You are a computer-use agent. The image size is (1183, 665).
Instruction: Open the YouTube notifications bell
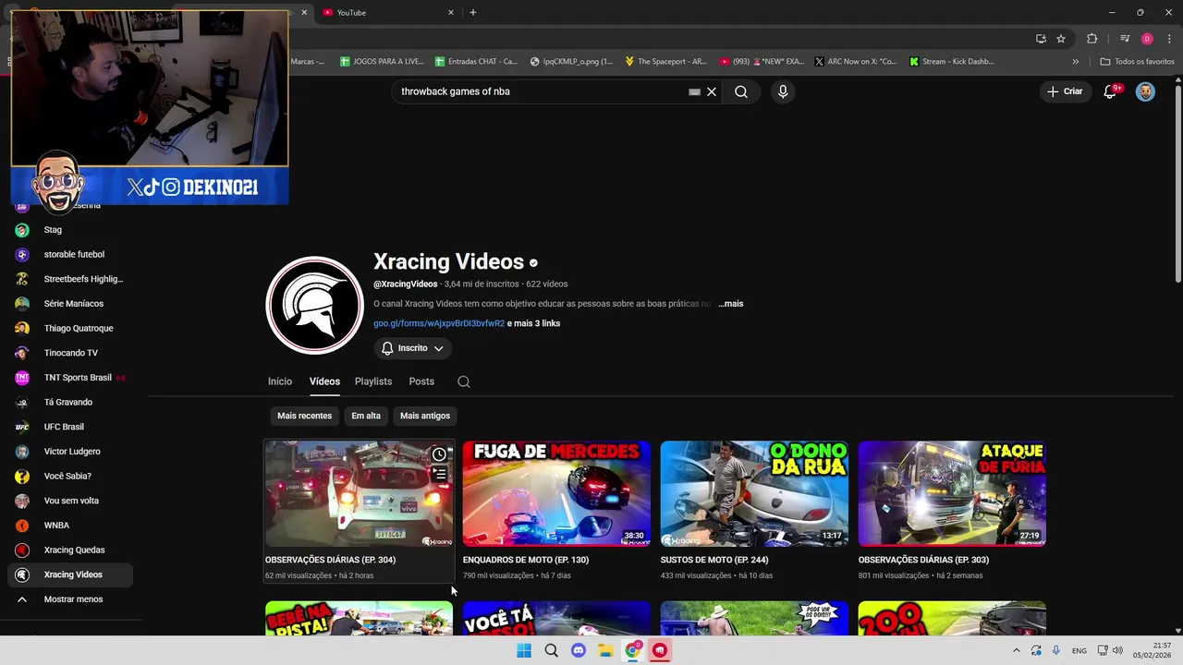(x=1110, y=91)
